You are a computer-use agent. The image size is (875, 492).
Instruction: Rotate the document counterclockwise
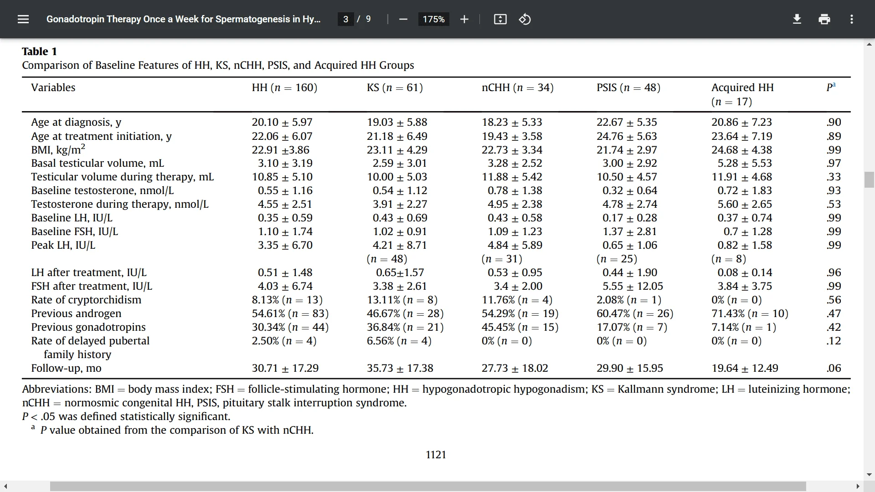click(x=525, y=19)
